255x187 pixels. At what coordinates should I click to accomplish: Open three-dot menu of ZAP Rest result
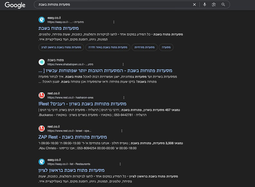click(x=122, y=131)
